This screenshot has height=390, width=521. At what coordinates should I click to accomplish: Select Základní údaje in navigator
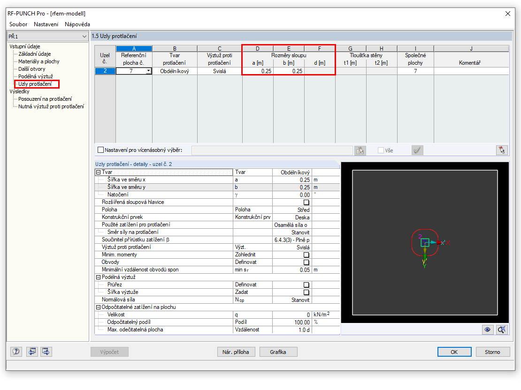click(x=35, y=54)
